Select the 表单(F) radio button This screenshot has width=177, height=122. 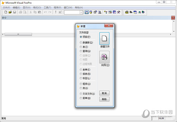81,70
